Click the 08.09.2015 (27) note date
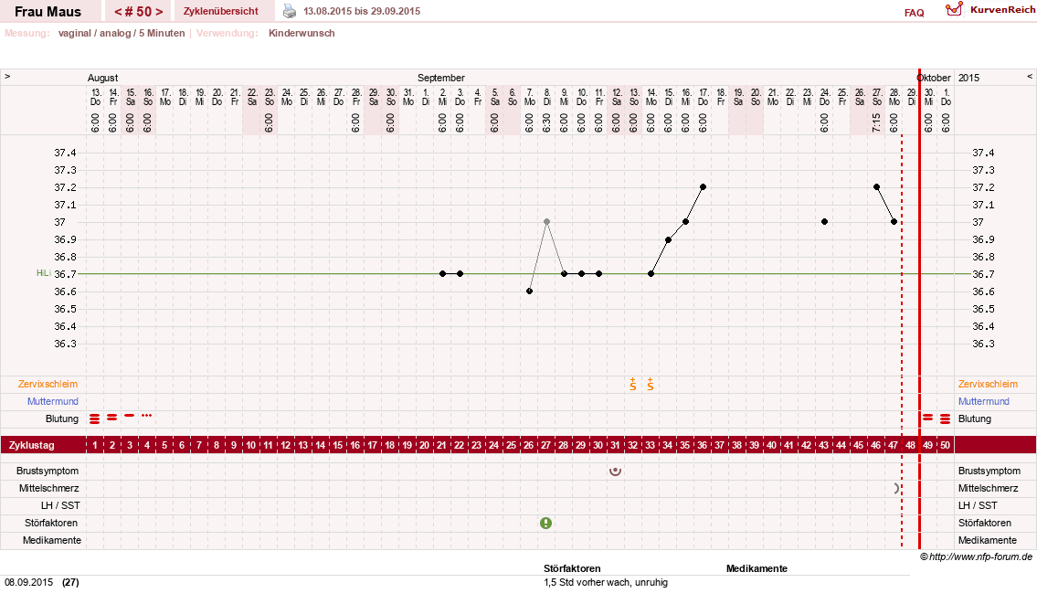This screenshot has width=1037, height=604. 42,583
